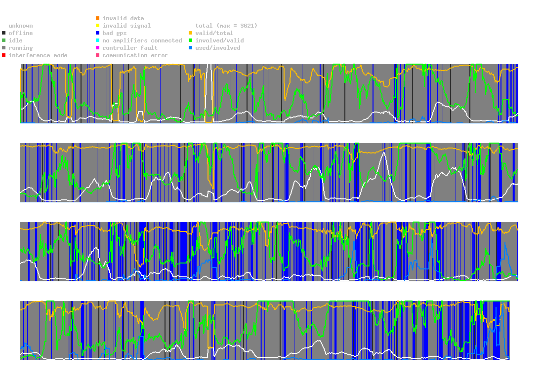Click the cyan no amplifiers connected swatch
Screen dimensions: 541x377
(98, 40)
